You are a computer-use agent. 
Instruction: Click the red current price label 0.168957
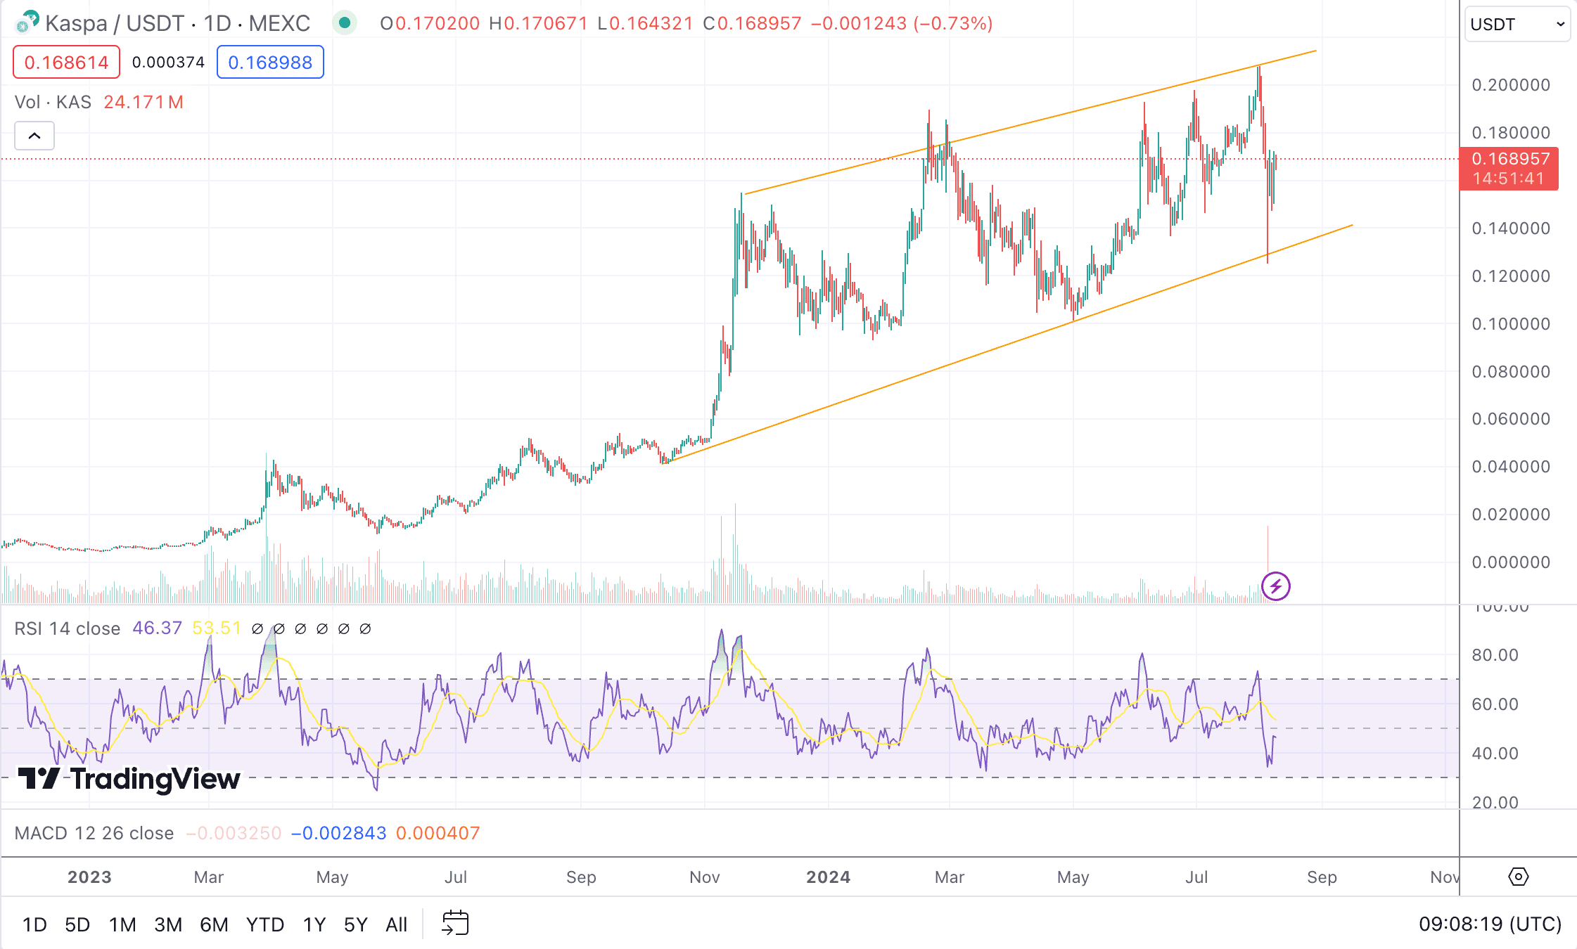[x=1509, y=169]
